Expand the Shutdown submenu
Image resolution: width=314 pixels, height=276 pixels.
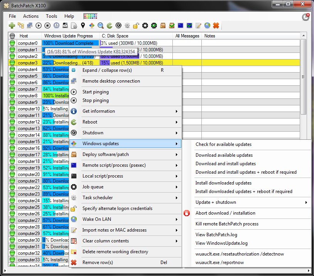125,133
